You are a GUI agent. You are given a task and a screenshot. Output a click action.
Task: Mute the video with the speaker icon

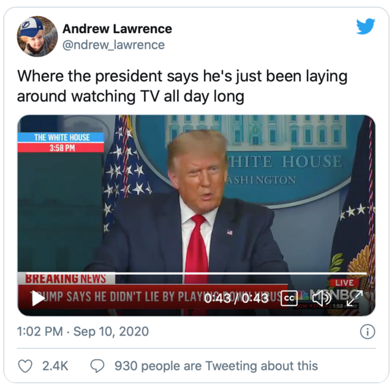pos(322,298)
